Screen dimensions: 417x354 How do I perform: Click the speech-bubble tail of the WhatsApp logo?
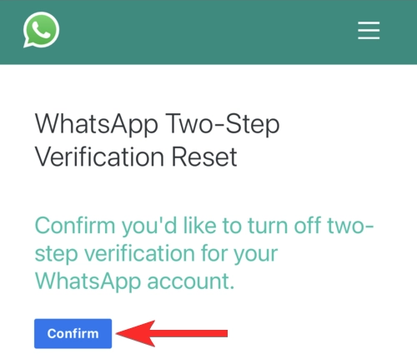click(28, 44)
